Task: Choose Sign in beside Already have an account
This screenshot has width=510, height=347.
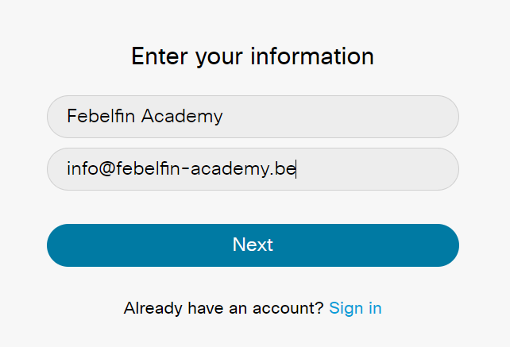Action: pos(355,308)
